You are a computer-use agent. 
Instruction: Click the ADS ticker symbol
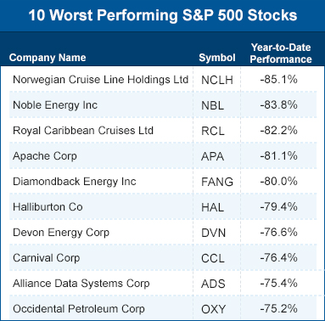(213, 284)
